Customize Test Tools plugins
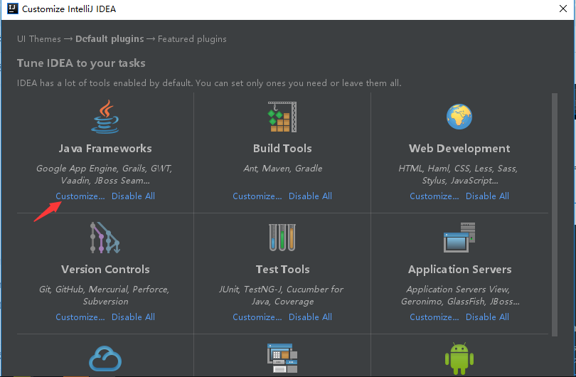This screenshot has width=576, height=377. click(257, 317)
